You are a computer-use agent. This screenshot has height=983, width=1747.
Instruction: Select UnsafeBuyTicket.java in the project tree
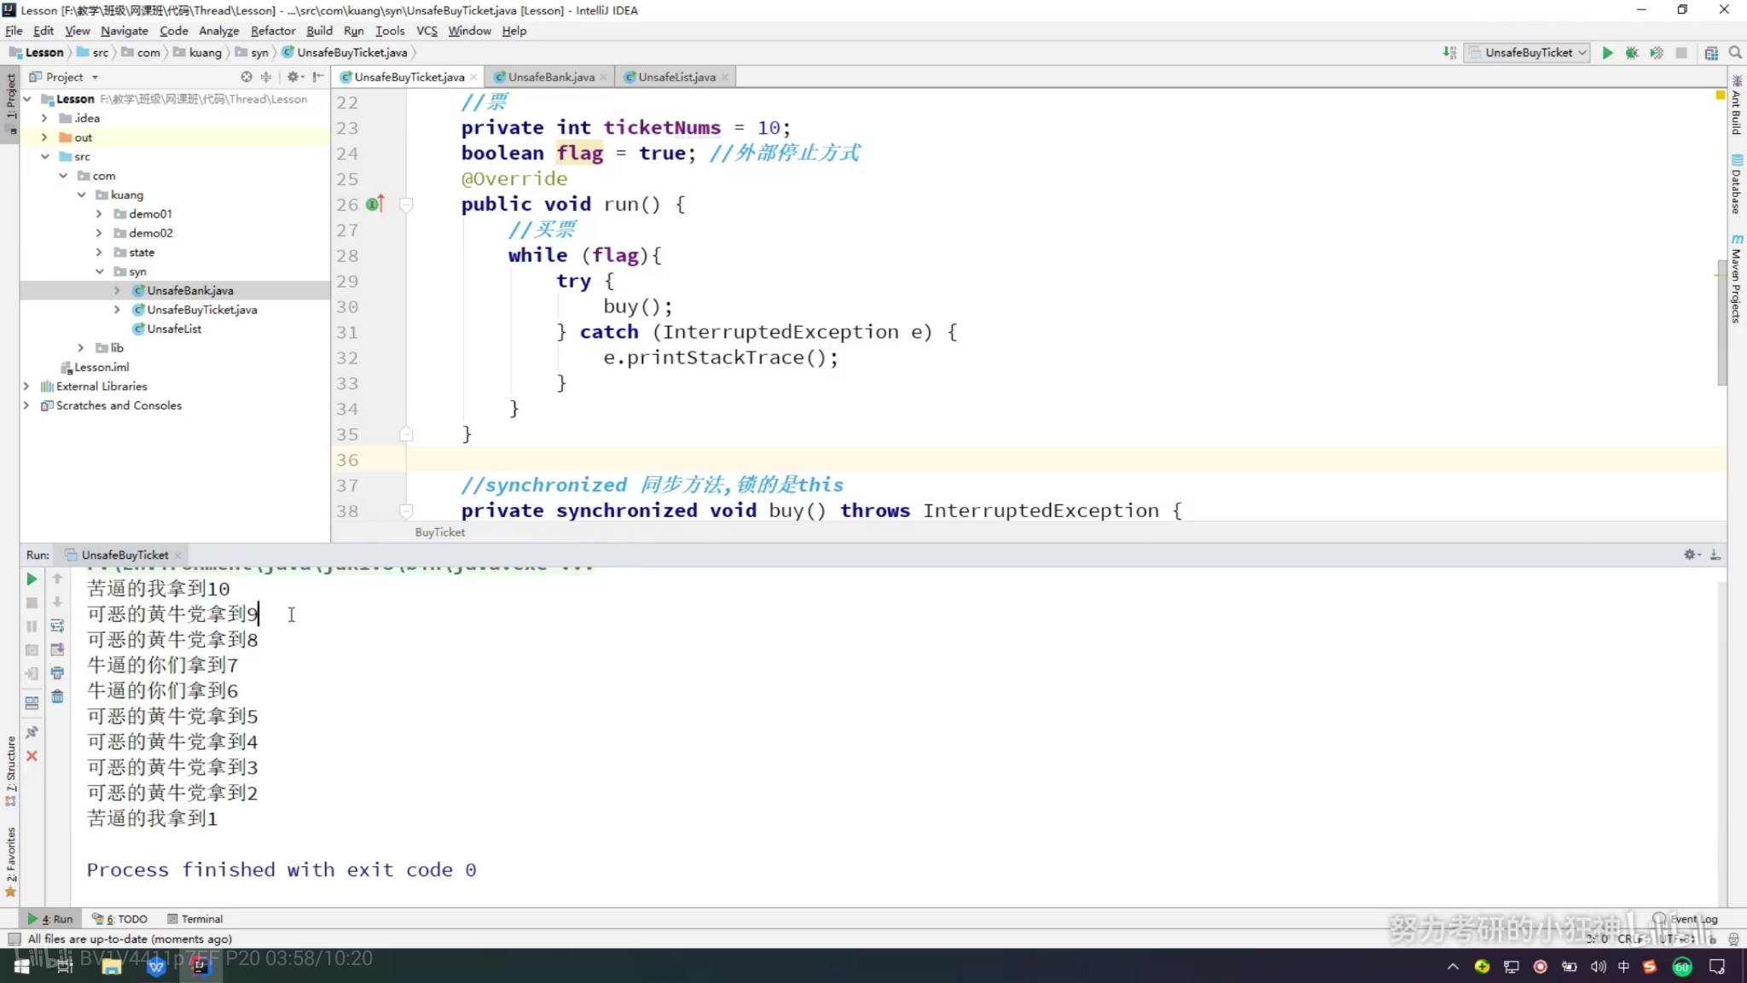(201, 310)
